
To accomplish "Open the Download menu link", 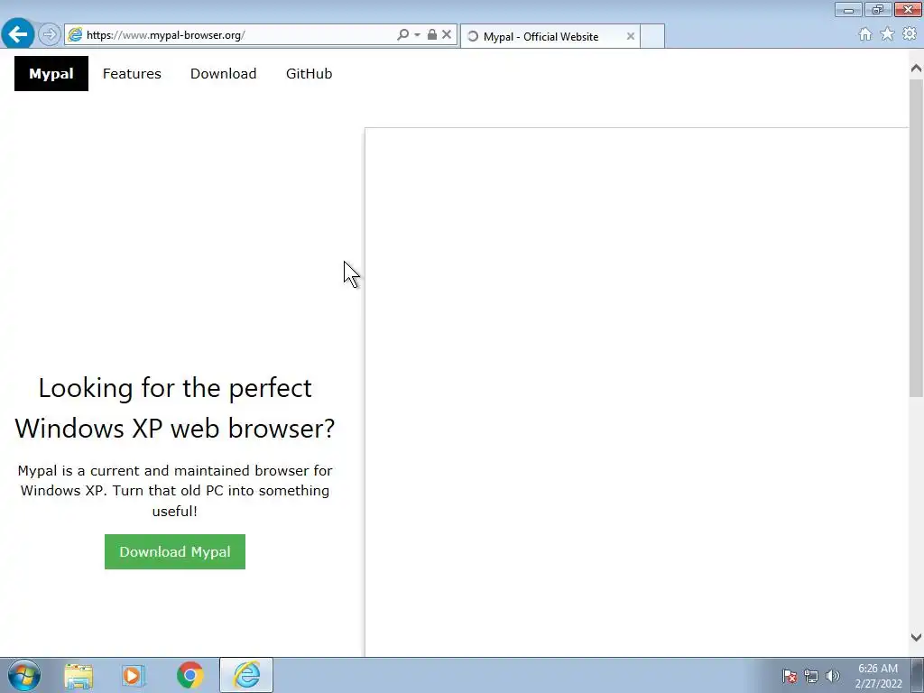I will pyautogui.click(x=224, y=74).
